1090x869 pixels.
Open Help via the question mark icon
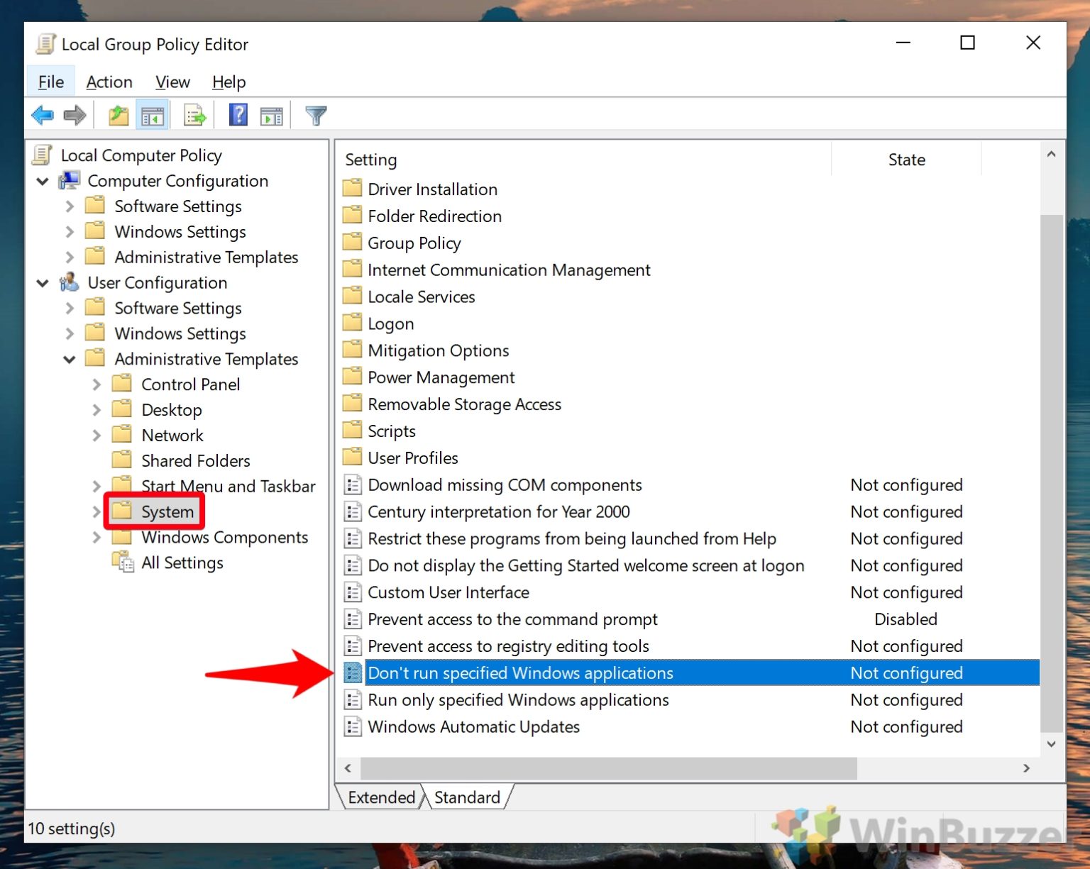pyautogui.click(x=238, y=114)
